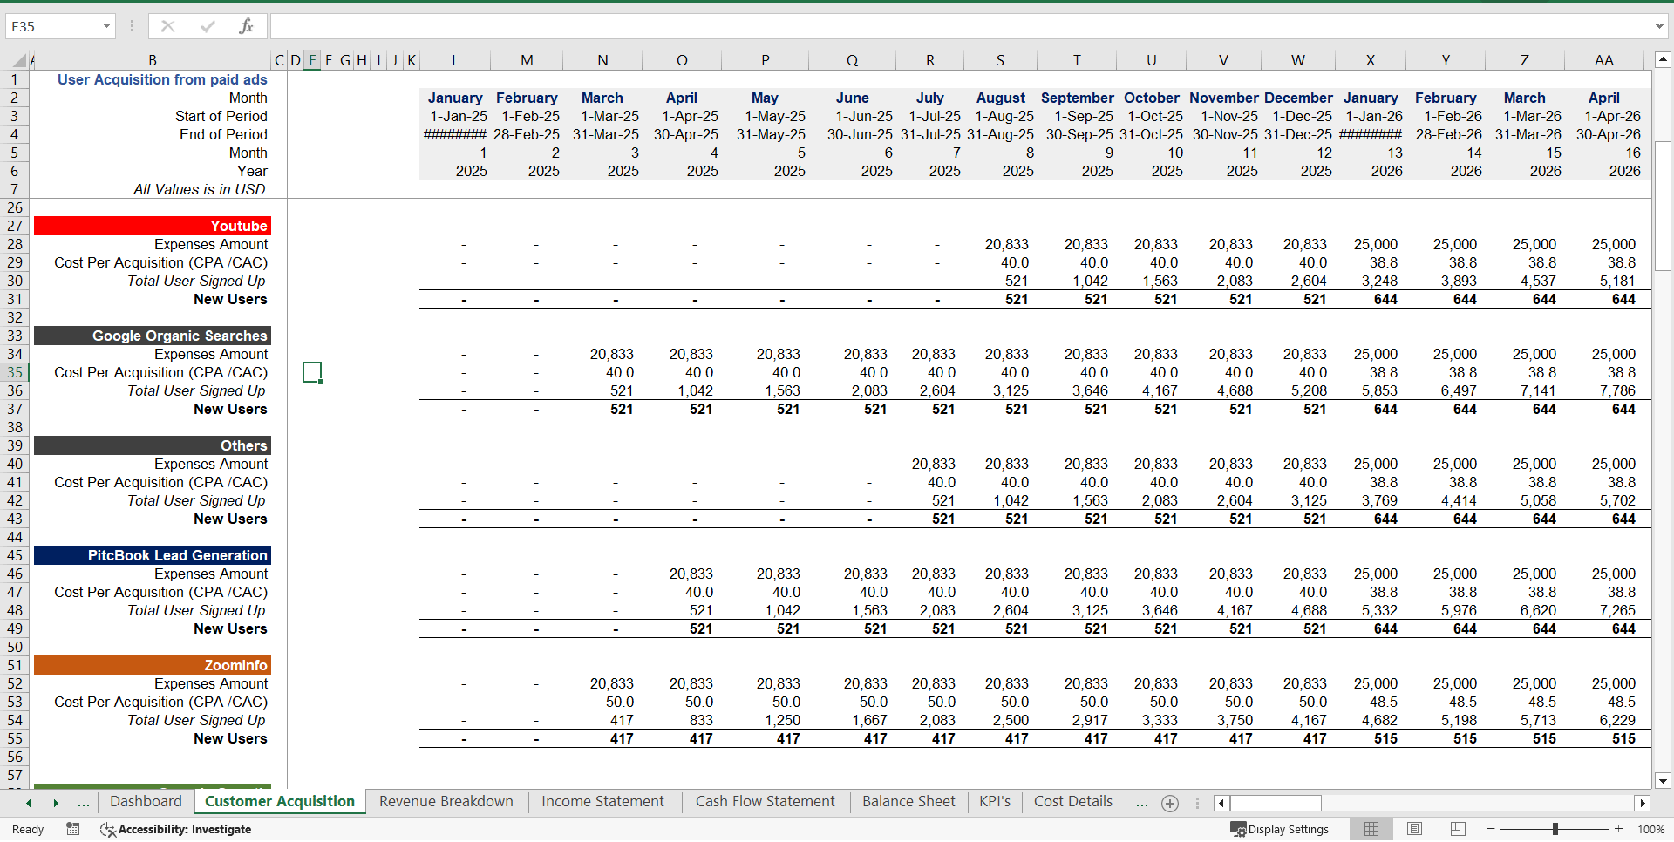Expand the formula bar with chevron
Screen dimensions: 1674x842
coord(1659,26)
